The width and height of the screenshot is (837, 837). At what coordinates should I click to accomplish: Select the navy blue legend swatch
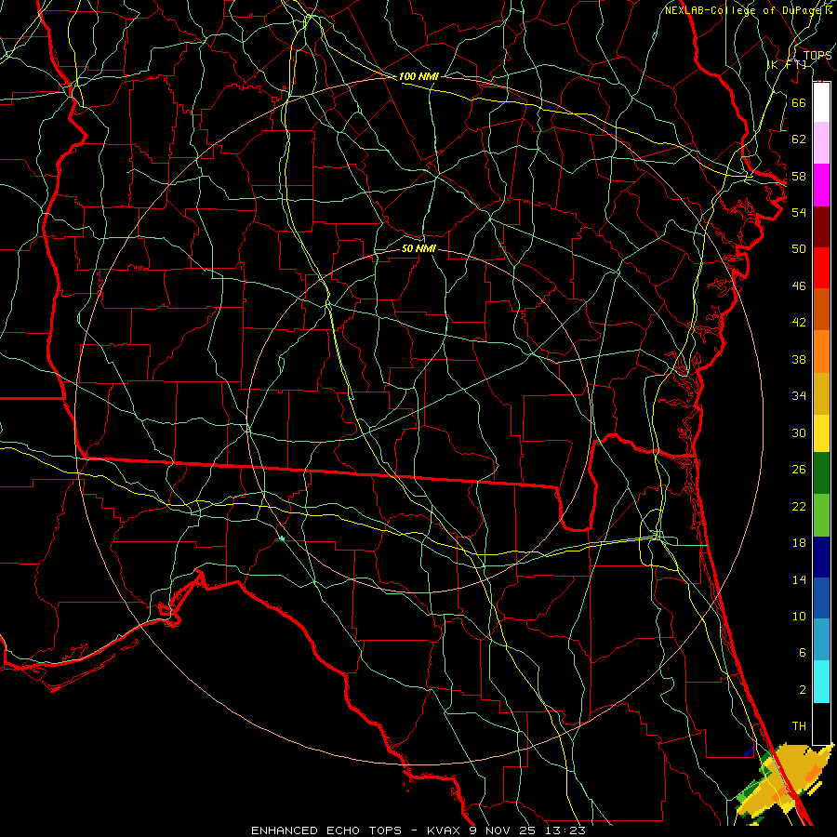(x=821, y=557)
